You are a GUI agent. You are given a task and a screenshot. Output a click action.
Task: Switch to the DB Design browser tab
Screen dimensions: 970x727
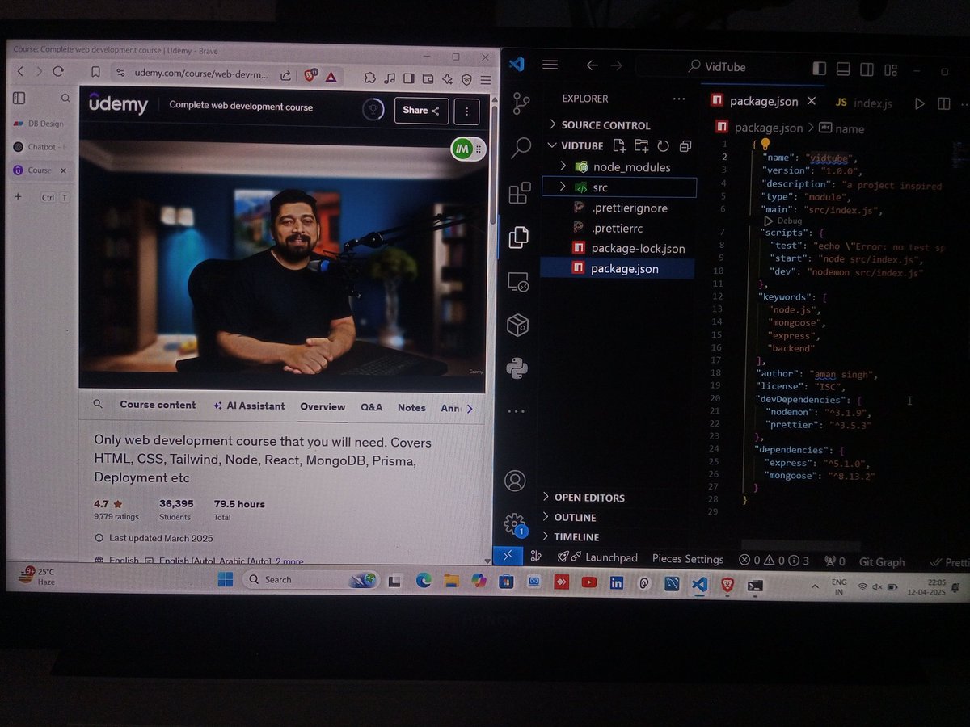40,124
